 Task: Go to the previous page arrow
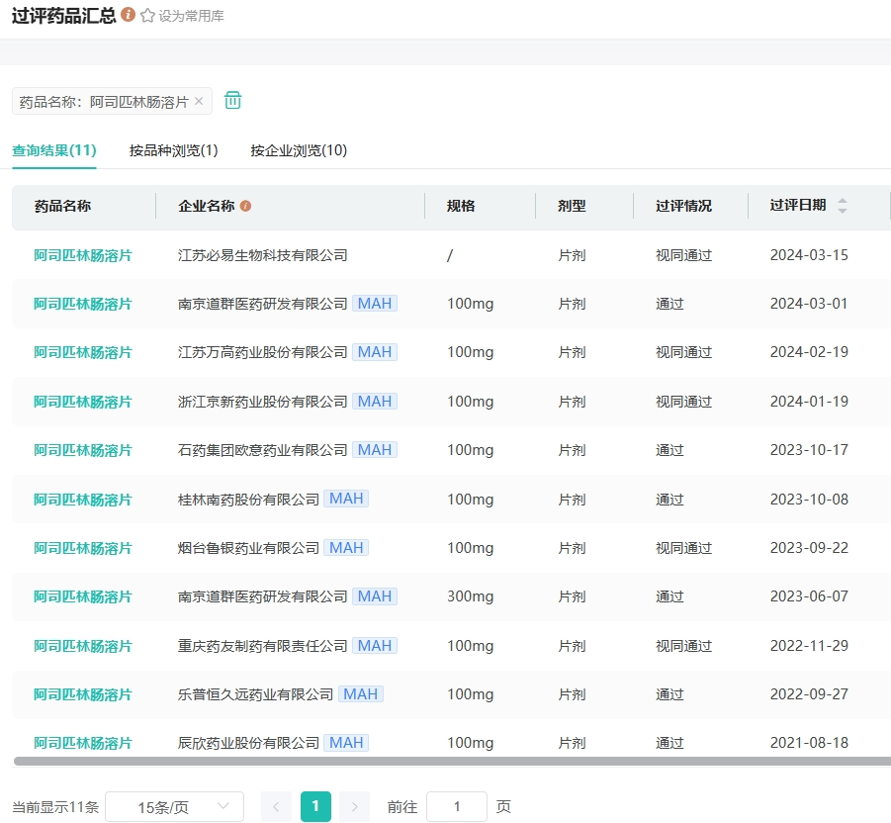pyautogui.click(x=276, y=807)
